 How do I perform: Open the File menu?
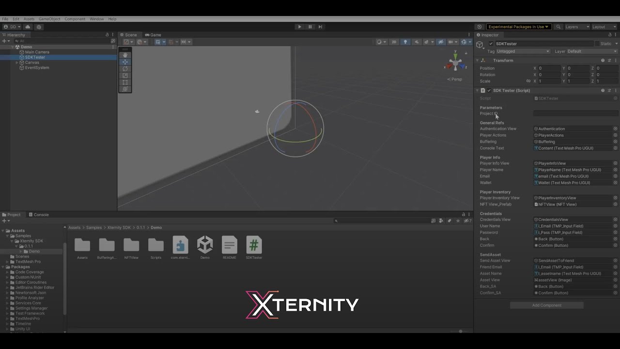tap(5, 19)
